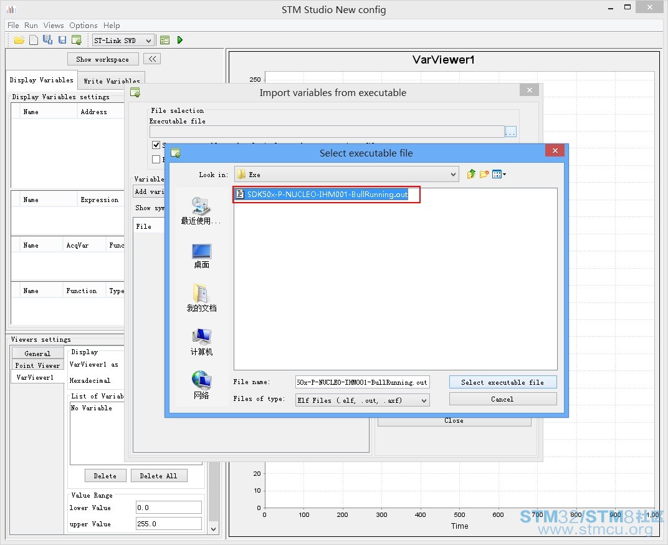Open the File menu
The image size is (668, 545).
[x=13, y=25]
